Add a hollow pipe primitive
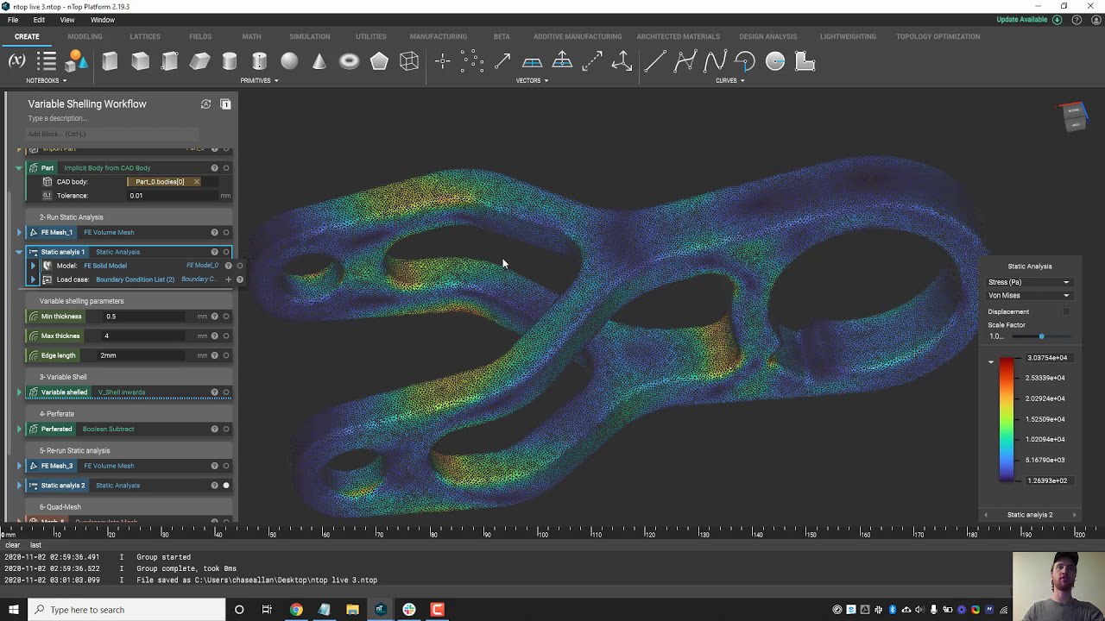 (259, 61)
